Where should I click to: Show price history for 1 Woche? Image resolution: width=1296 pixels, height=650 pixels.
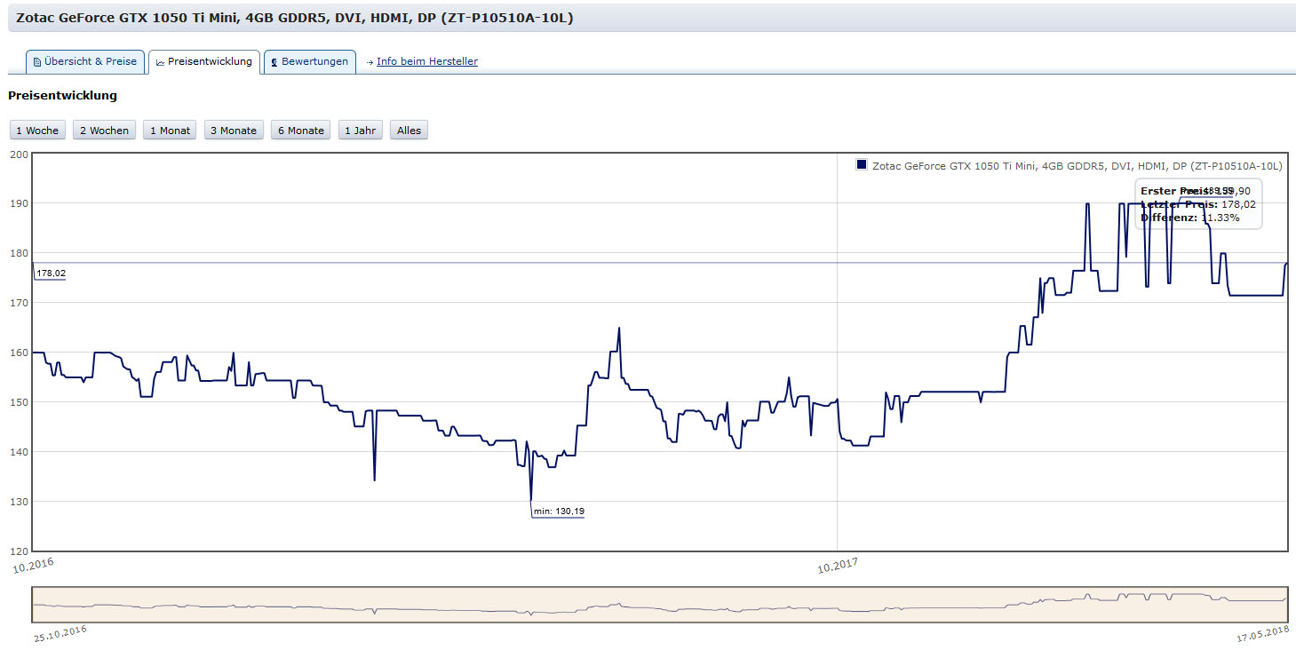[37, 131]
